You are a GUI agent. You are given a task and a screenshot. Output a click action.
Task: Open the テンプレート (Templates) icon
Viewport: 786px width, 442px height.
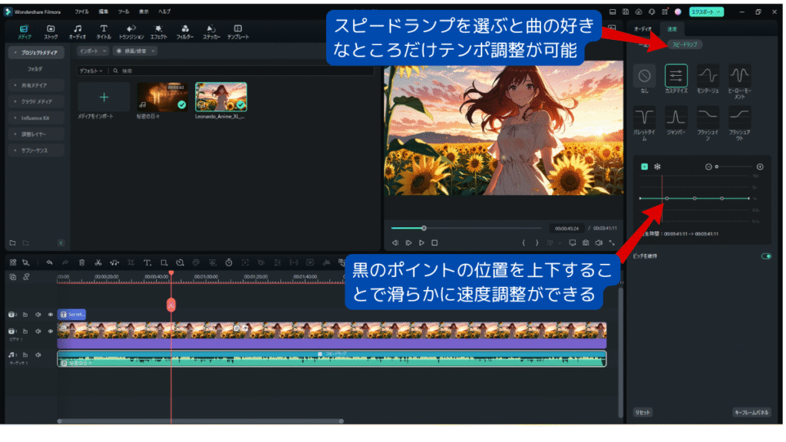[238, 32]
